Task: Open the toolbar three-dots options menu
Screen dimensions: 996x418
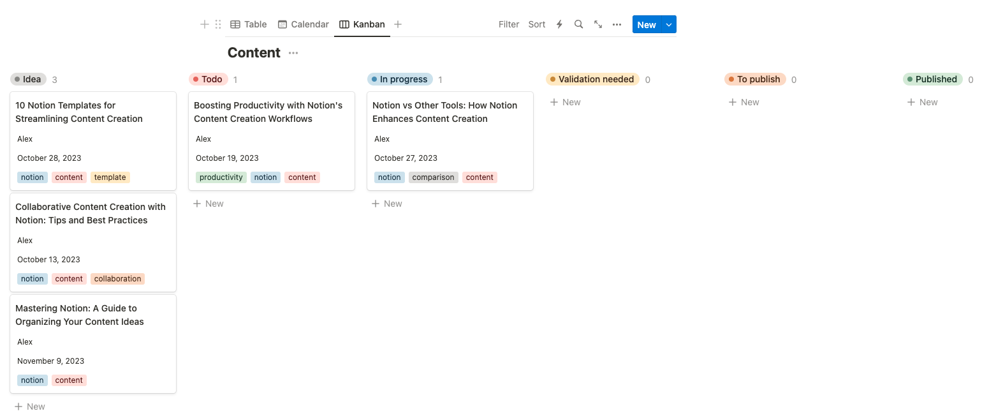Action: [x=617, y=24]
